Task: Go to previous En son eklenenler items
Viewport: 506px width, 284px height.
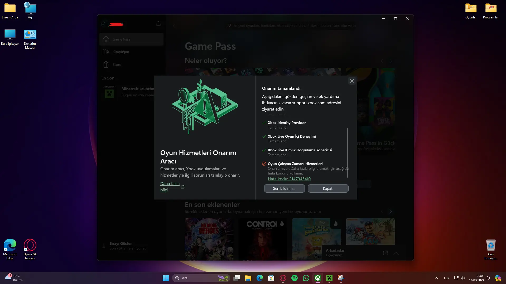Action: point(382,211)
